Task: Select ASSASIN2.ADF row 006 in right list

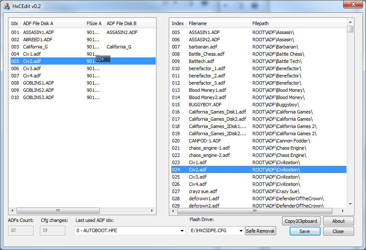Action: tap(259, 40)
